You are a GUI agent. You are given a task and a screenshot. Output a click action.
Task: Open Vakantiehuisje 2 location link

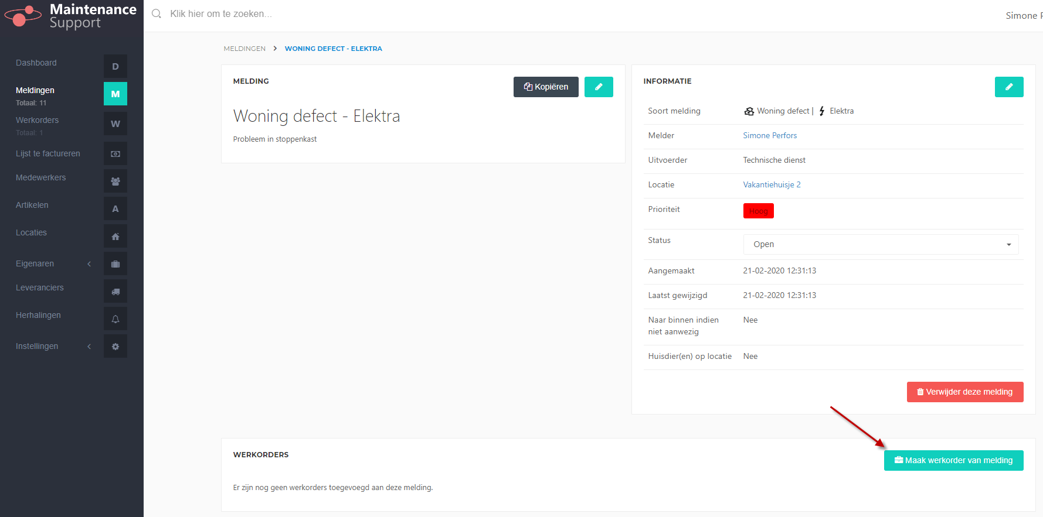tap(772, 184)
